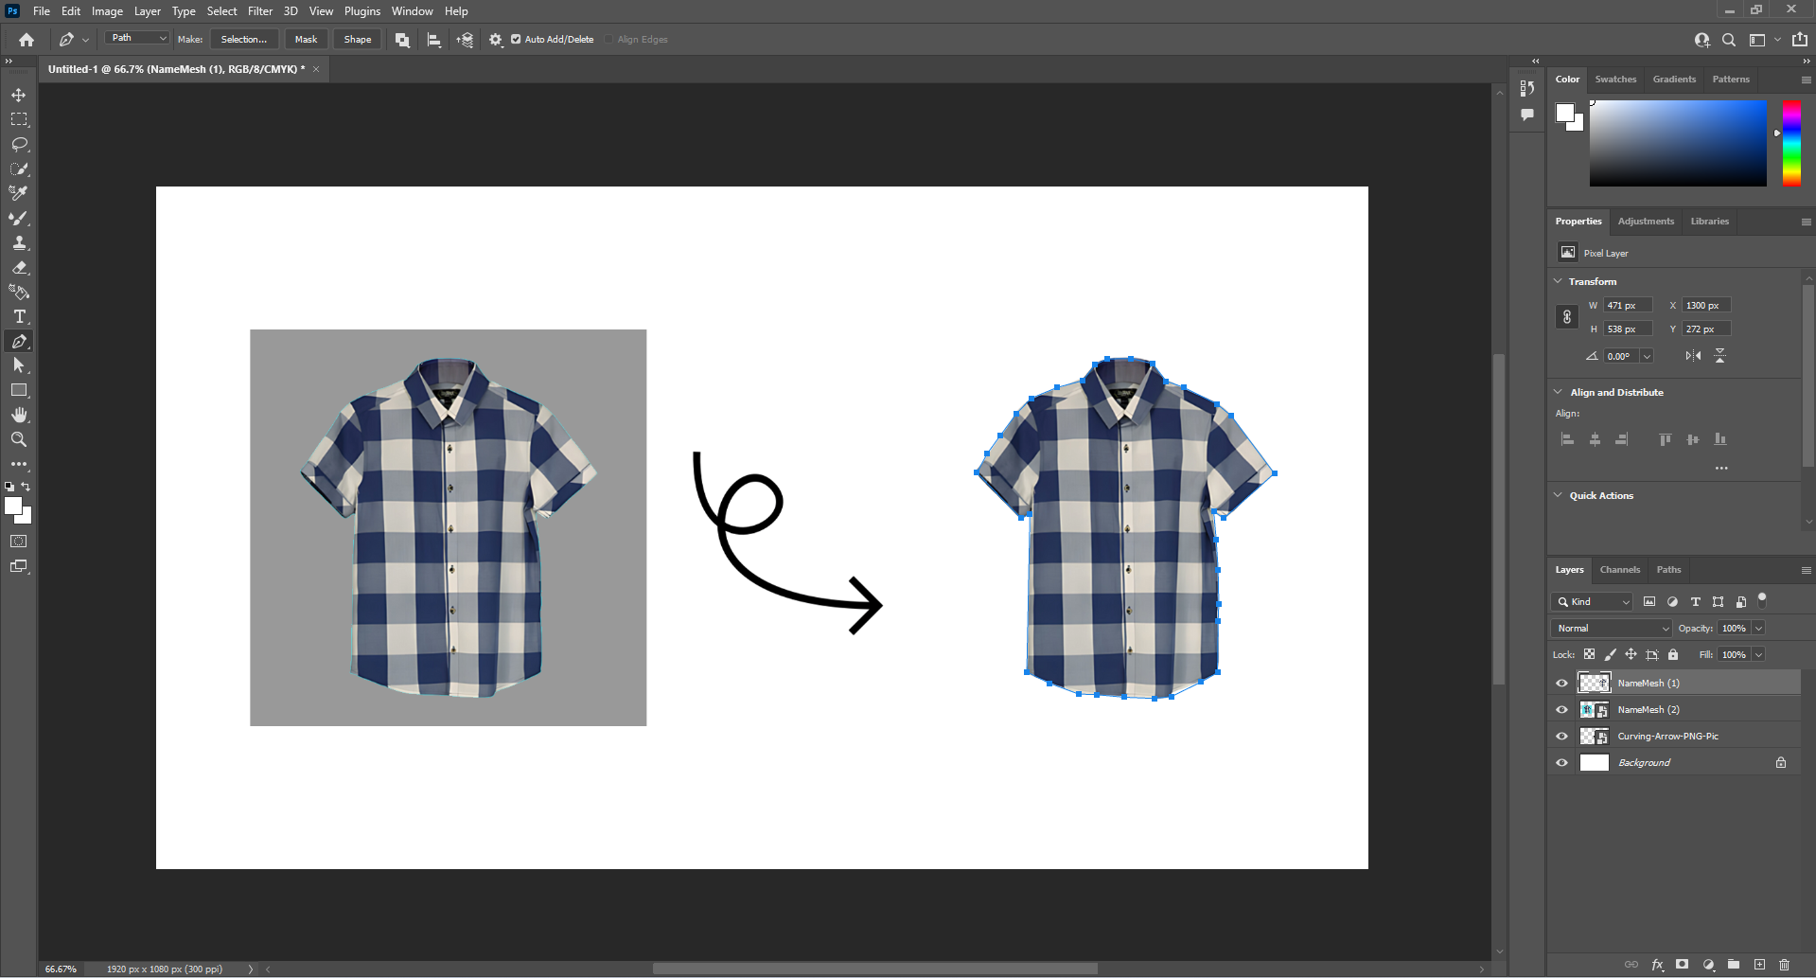This screenshot has height=978, width=1816.
Task: Select the Lasso tool
Action: point(19,144)
